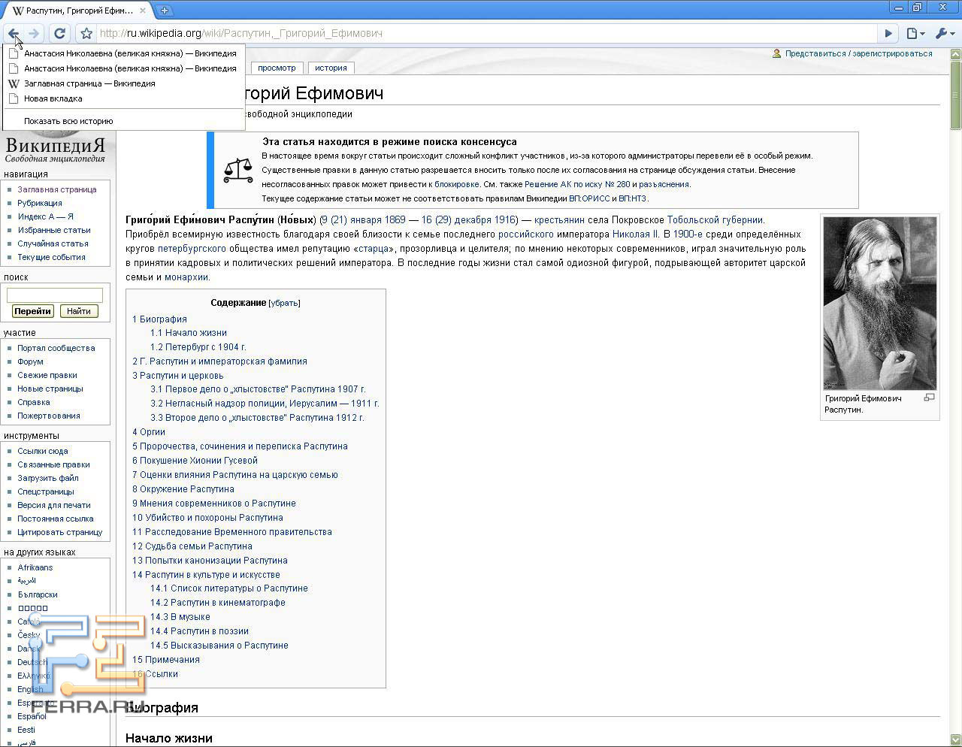Image resolution: width=962 pixels, height=747 pixels.
Task: Go back to Заглавная страница history entry
Action: pos(124,83)
